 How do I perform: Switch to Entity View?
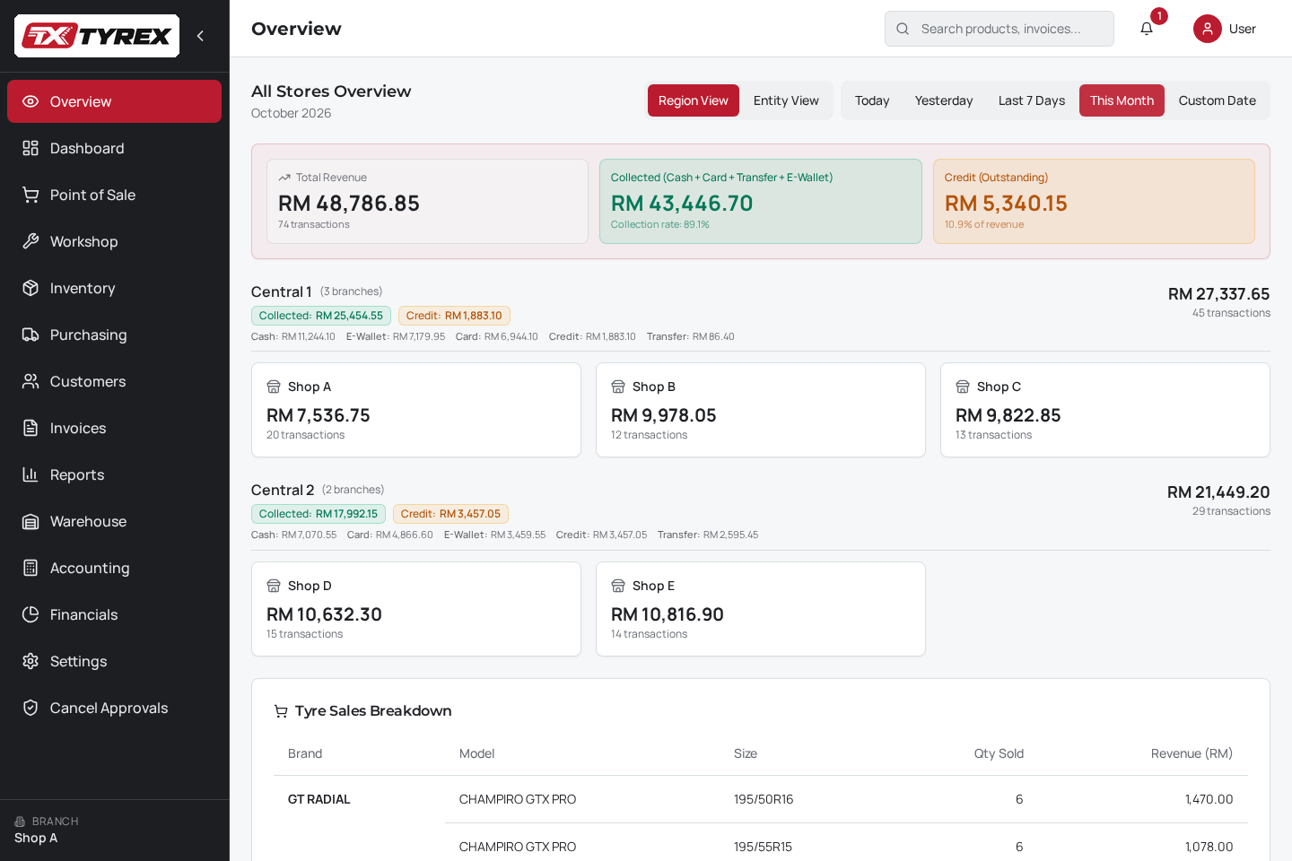(x=786, y=100)
